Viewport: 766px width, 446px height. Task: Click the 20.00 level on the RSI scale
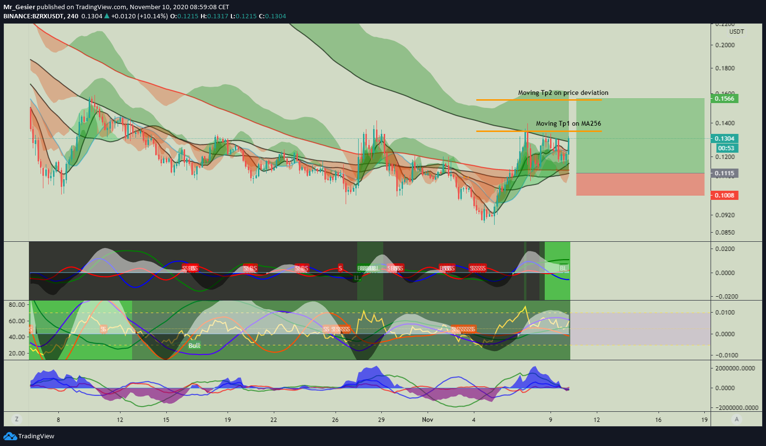click(x=17, y=354)
